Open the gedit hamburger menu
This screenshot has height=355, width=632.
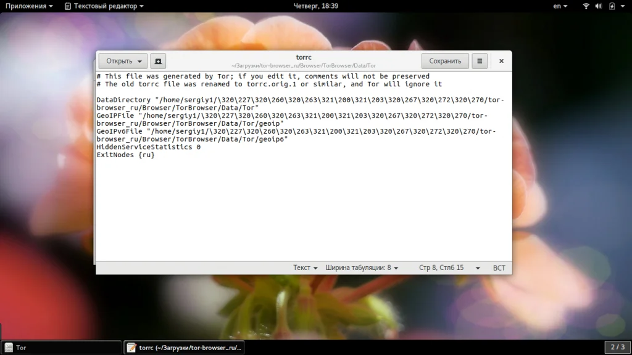(479, 61)
